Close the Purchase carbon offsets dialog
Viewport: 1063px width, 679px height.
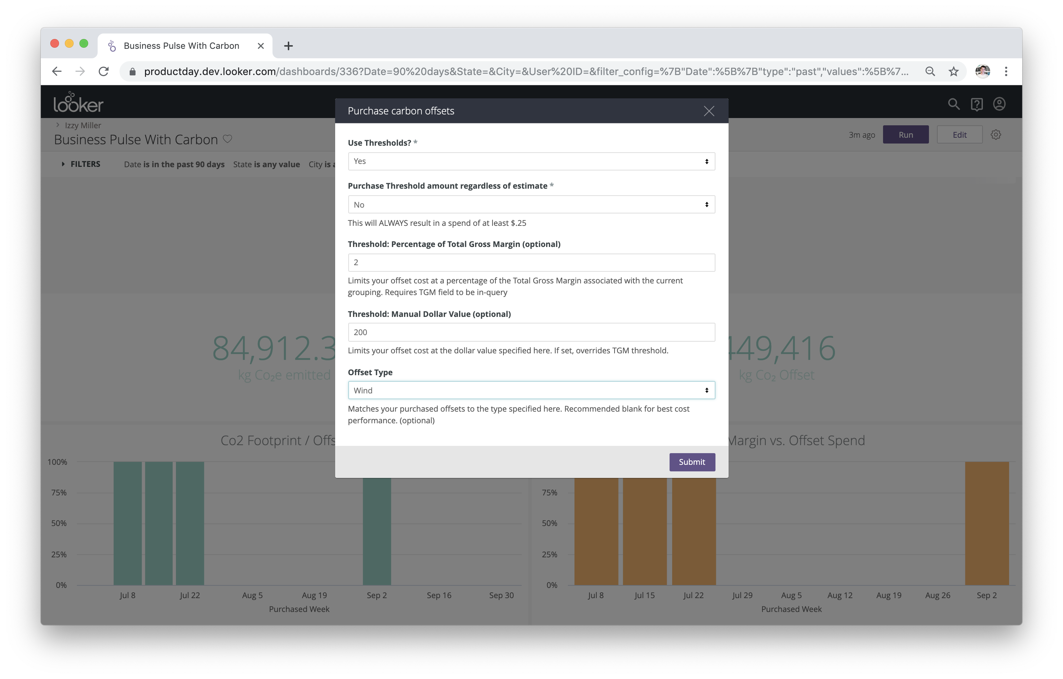click(x=709, y=111)
